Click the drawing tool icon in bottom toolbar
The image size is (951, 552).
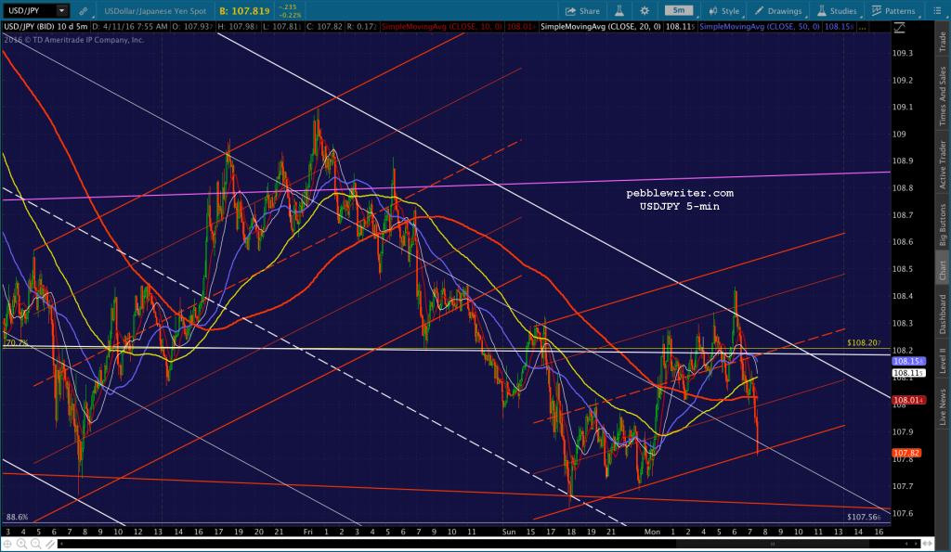coord(51,545)
